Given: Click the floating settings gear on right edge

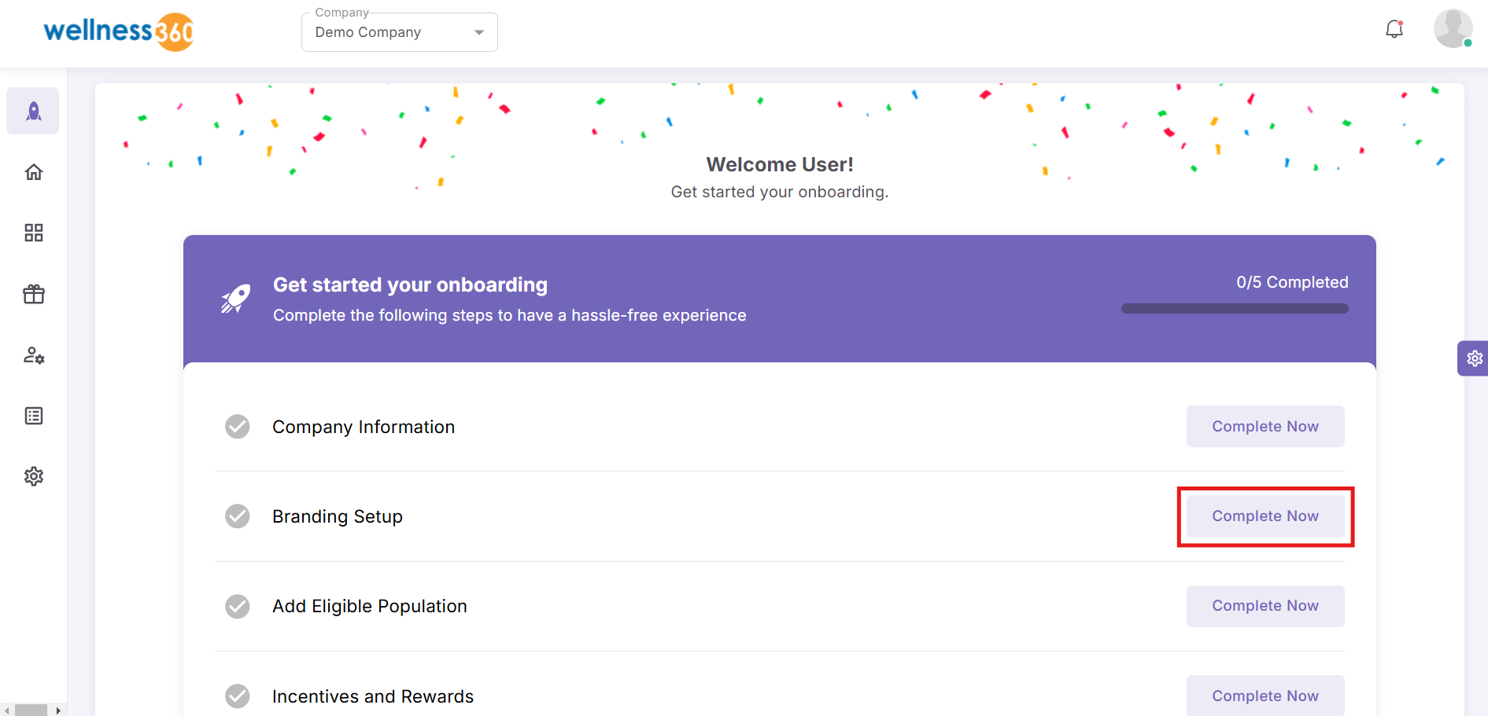Looking at the screenshot, I should [x=1474, y=358].
